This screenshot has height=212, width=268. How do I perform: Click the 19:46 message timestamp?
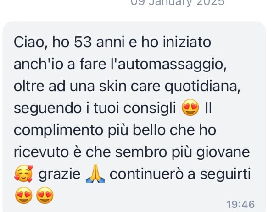tap(240, 204)
